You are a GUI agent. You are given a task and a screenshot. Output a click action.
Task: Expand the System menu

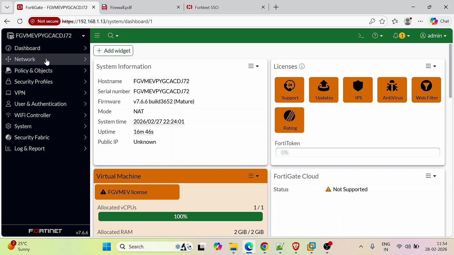pos(46,126)
